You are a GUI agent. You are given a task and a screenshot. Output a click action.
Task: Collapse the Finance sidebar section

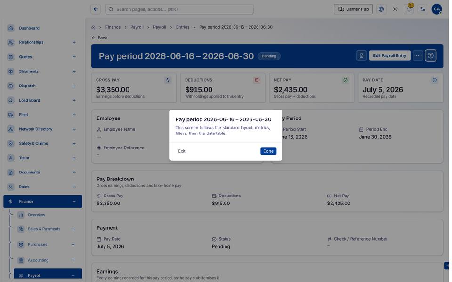click(74, 202)
